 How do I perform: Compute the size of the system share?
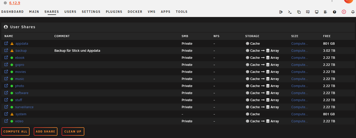pos(299,114)
